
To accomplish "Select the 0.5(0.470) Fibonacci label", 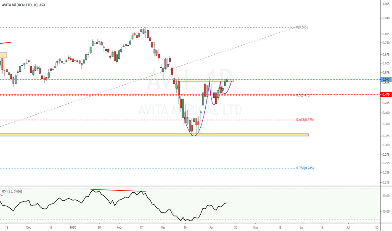I will pos(303,95).
